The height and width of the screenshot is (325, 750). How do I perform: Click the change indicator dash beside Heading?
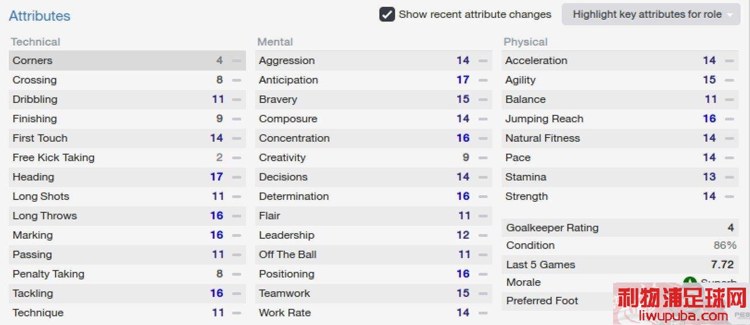point(236,177)
